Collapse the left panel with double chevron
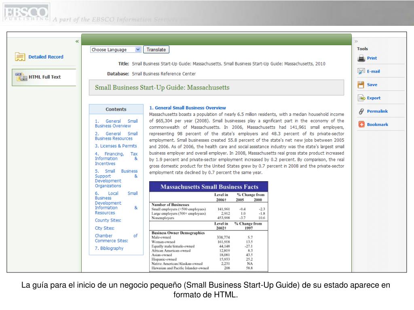 coord(77,42)
